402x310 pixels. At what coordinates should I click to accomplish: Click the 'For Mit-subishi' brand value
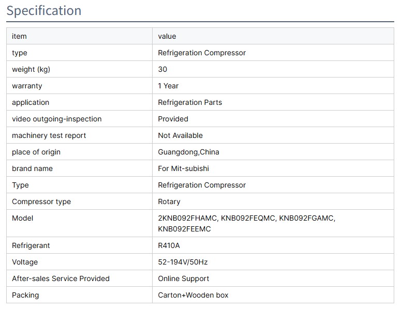point(183,168)
